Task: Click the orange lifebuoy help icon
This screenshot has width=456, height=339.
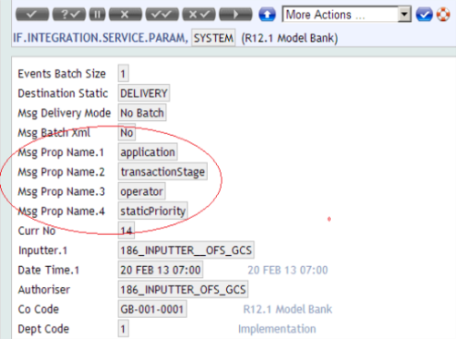Action: [x=443, y=15]
